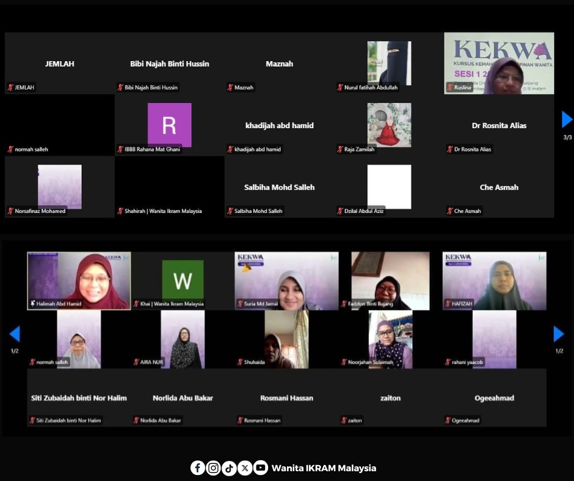Toggle muted mic icon on Ruslina's tile
The image size is (574, 481).
point(450,87)
